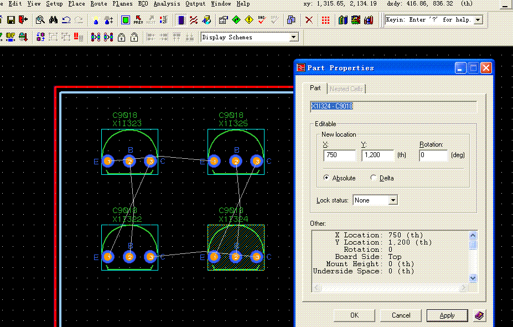This screenshot has width=513, height=327.
Task: Click the Save floppy disk icon
Action: (11, 20)
